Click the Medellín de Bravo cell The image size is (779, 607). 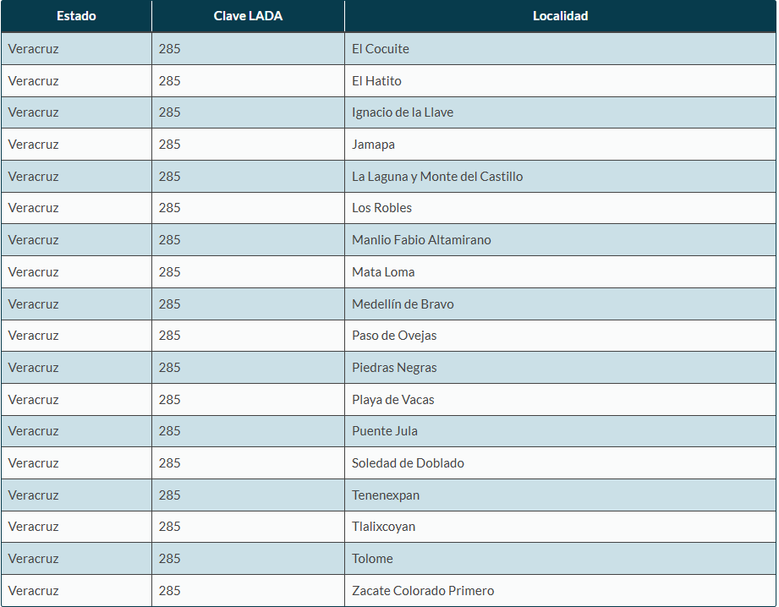(561, 304)
